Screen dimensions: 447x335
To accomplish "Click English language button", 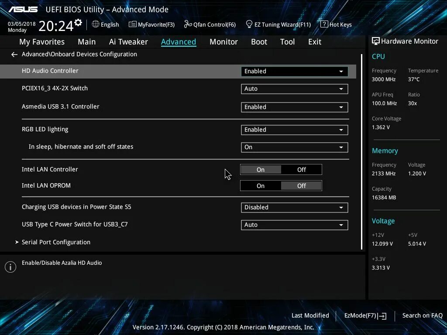I will [110, 25].
